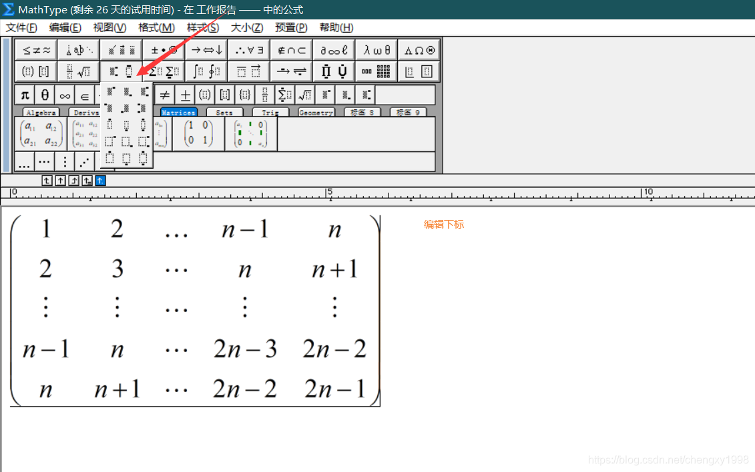Image resolution: width=755 pixels, height=472 pixels.
Task: Insert the vertical ellipsis symbol
Action: pos(65,162)
